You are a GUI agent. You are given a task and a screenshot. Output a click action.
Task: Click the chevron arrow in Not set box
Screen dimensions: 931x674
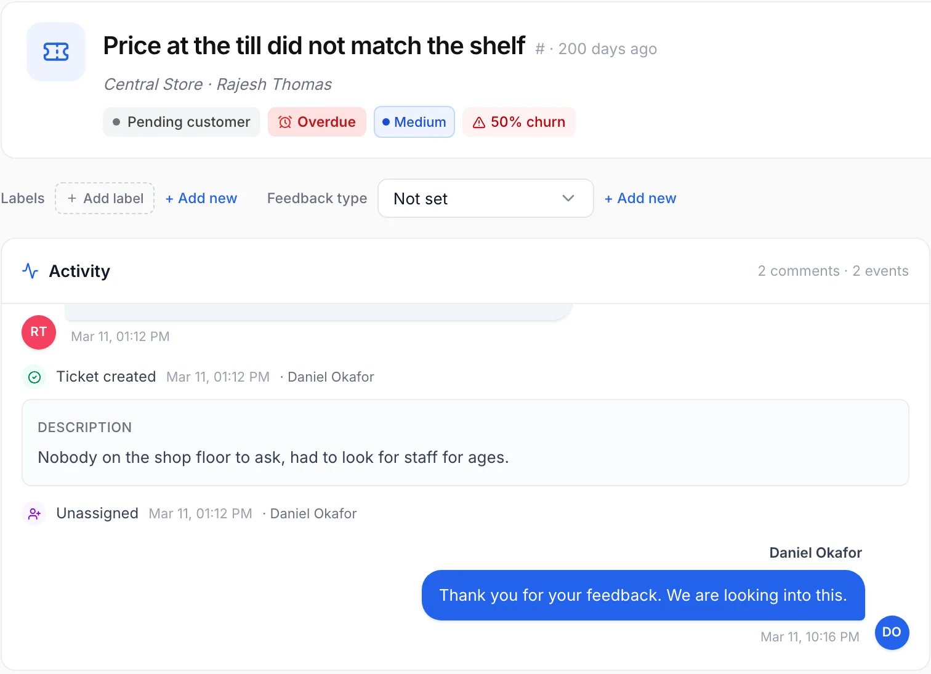(568, 198)
